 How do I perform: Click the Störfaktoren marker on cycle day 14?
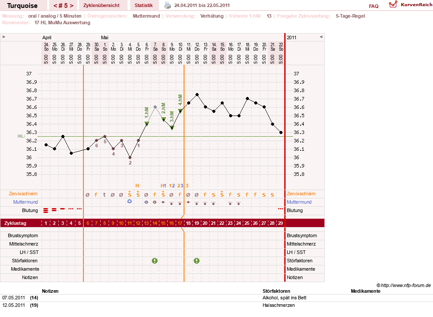click(x=154, y=261)
